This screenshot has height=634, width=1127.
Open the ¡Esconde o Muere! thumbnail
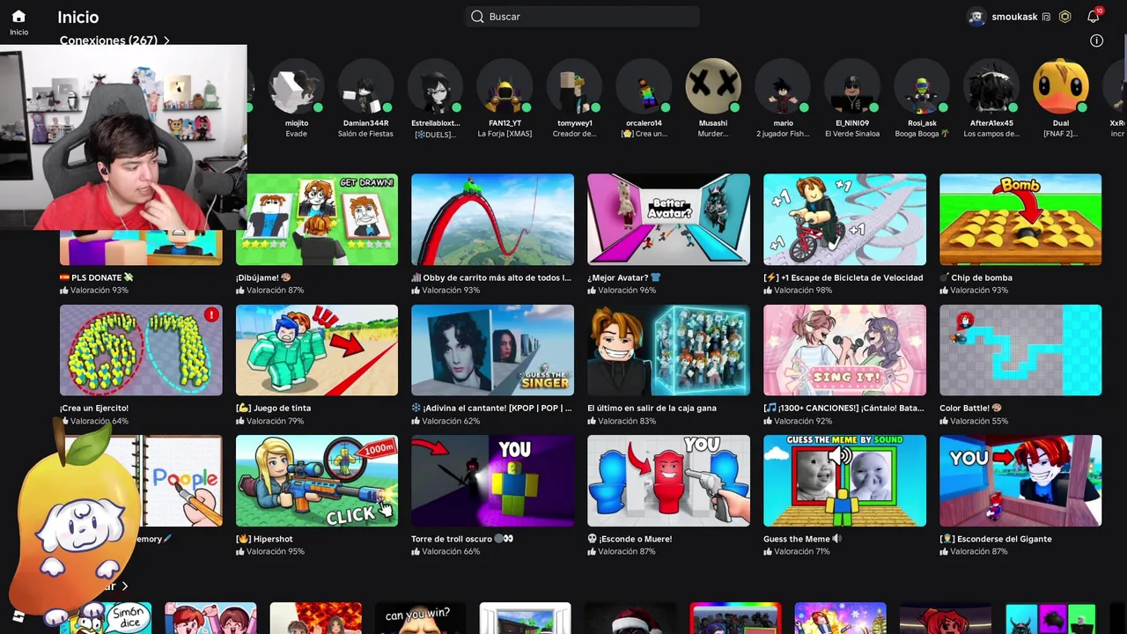tap(668, 481)
